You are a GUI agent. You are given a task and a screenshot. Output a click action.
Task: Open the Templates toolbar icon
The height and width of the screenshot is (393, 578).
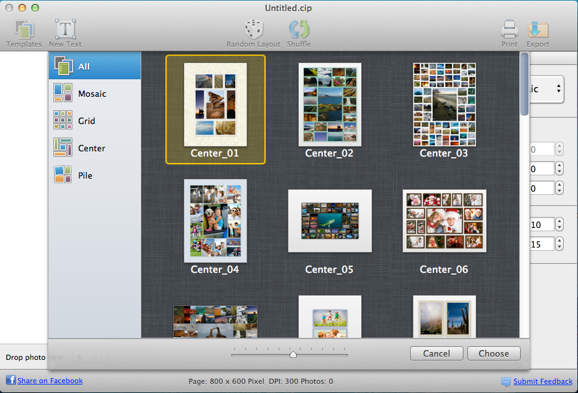point(24,29)
